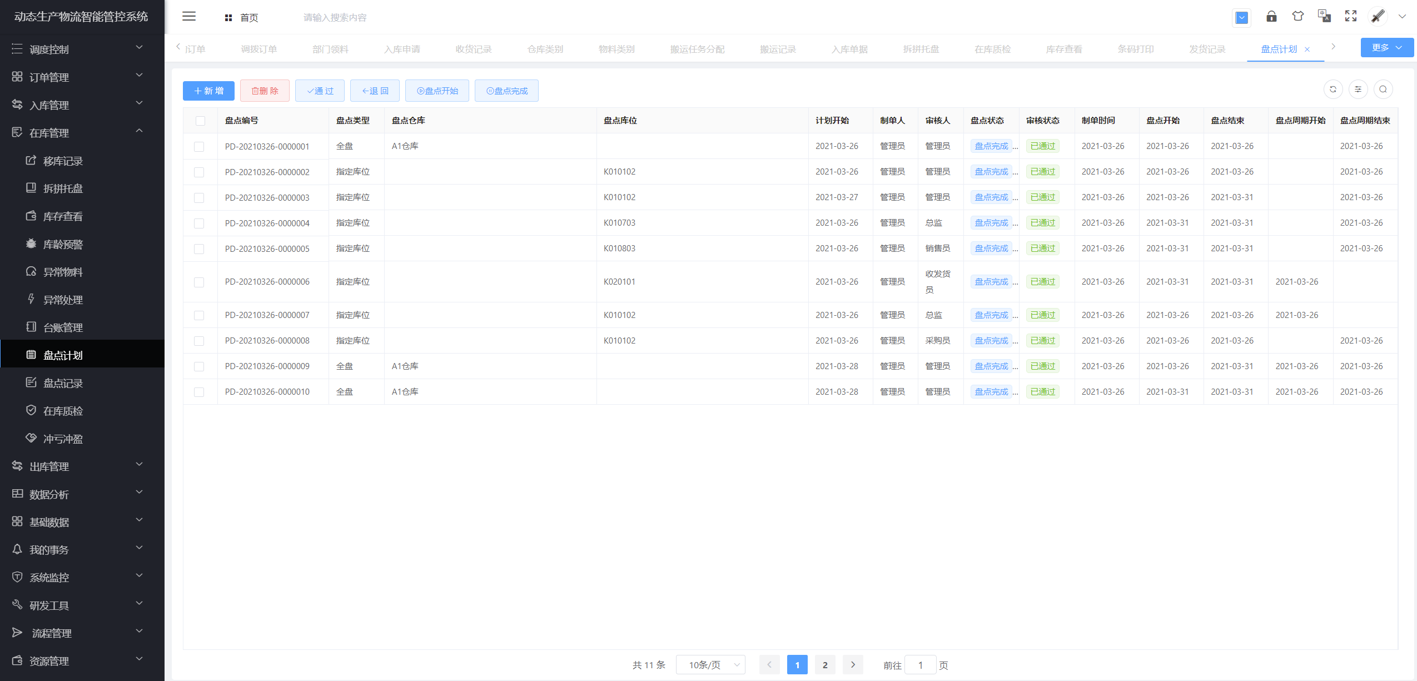The image size is (1417, 681).
Task: Check the row PD-20210326-0000005
Action: (x=199, y=249)
